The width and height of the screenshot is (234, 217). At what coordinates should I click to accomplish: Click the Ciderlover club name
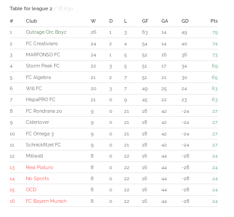point(37,122)
